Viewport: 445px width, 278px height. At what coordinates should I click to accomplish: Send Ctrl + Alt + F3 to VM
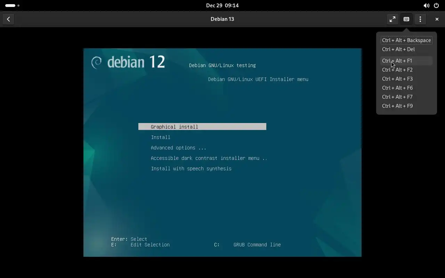[406, 79]
